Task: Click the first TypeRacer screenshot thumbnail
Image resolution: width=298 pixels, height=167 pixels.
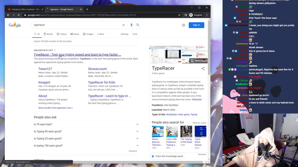Action: pyautogui.click(x=157, y=55)
